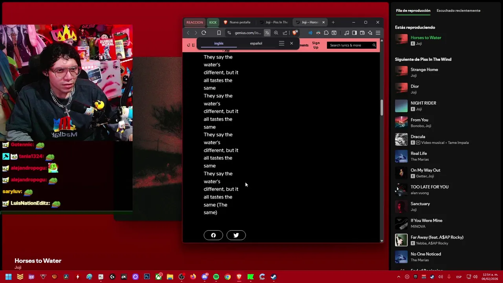Reload the Genius page in the browser
Screen dimensions: 503x283
click(204, 33)
